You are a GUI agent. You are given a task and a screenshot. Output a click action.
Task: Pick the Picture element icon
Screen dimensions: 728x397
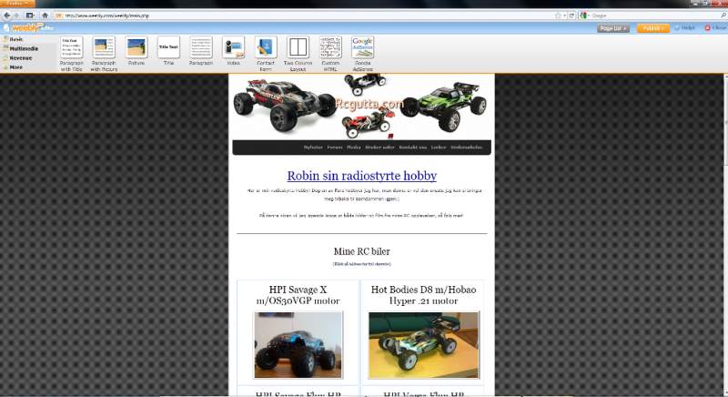pos(136,47)
